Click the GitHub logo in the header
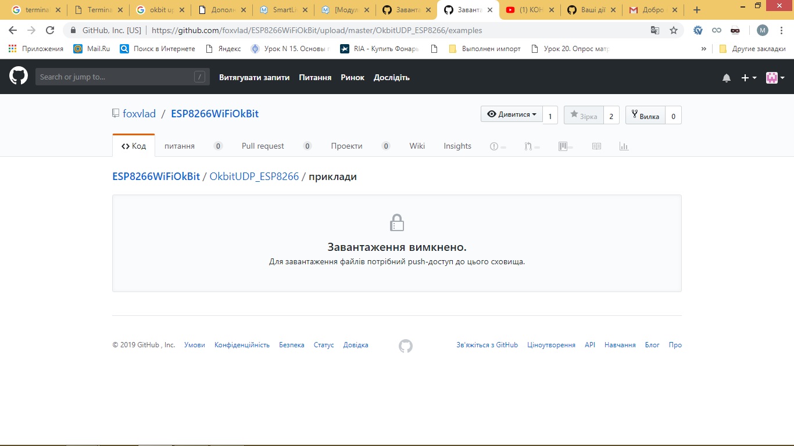Viewport: 794px width, 446px height. tap(18, 76)
